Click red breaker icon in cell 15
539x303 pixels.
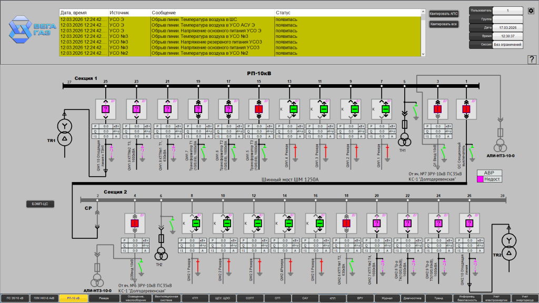click(x=259, y=109)
